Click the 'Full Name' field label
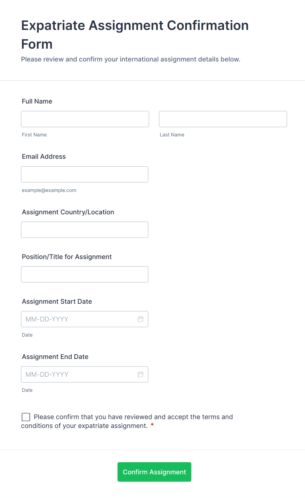305x498 pixels. 37,101
